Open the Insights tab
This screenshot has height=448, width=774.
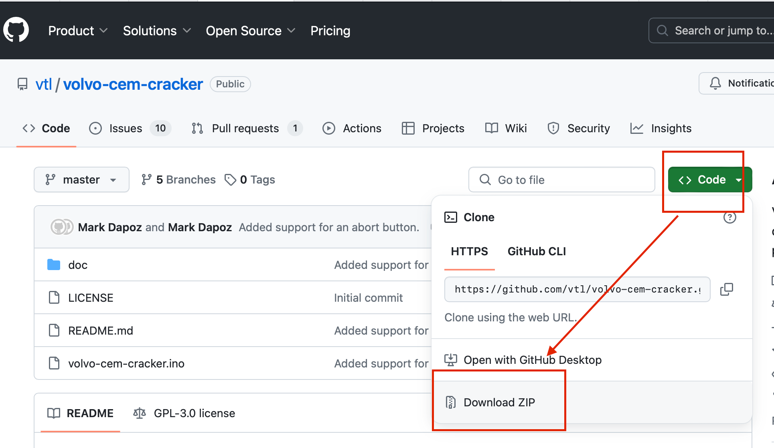661,128
